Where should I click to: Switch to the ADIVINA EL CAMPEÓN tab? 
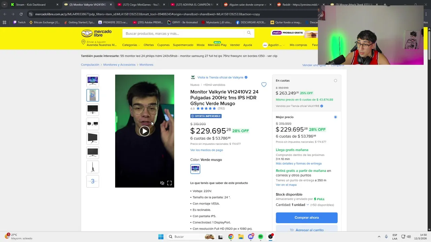195,5
